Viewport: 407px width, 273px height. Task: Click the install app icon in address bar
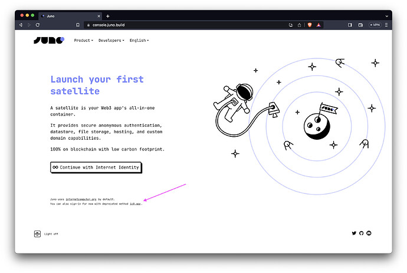(x=291, y=25)
